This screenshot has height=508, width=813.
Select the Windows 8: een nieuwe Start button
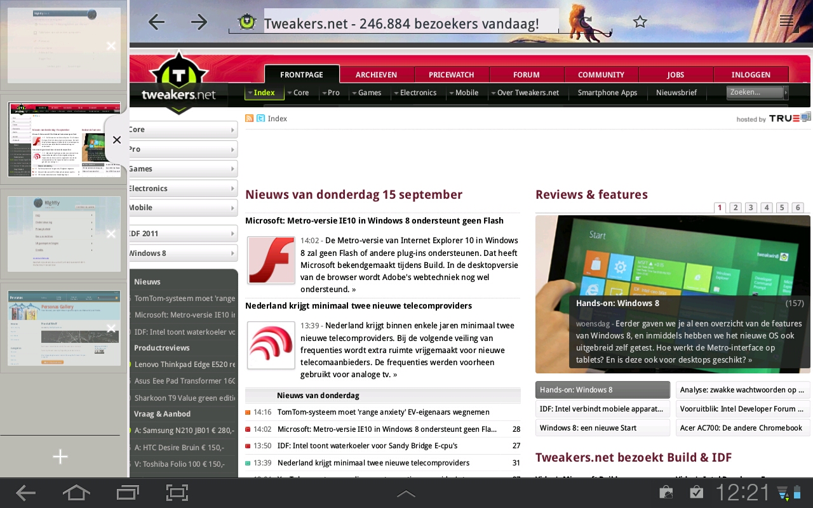coord(603,428)
